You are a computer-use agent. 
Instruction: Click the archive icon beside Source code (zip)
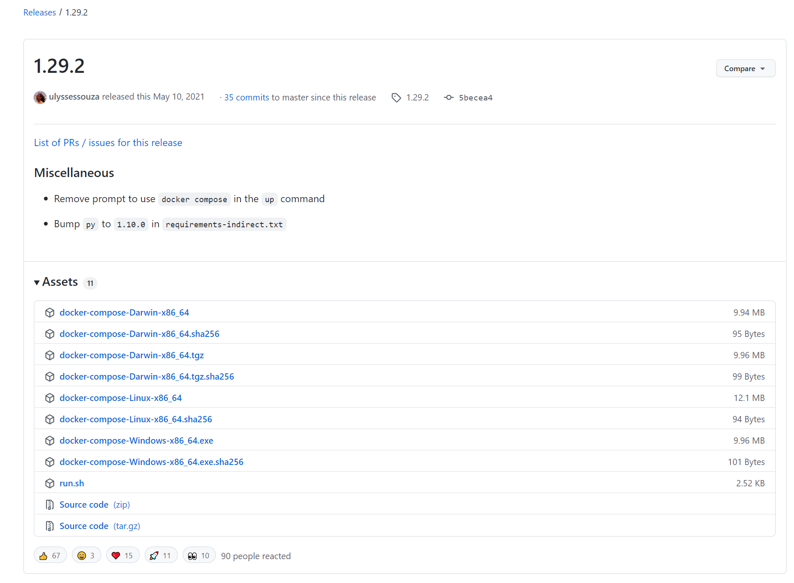click(x=50, y=504)
